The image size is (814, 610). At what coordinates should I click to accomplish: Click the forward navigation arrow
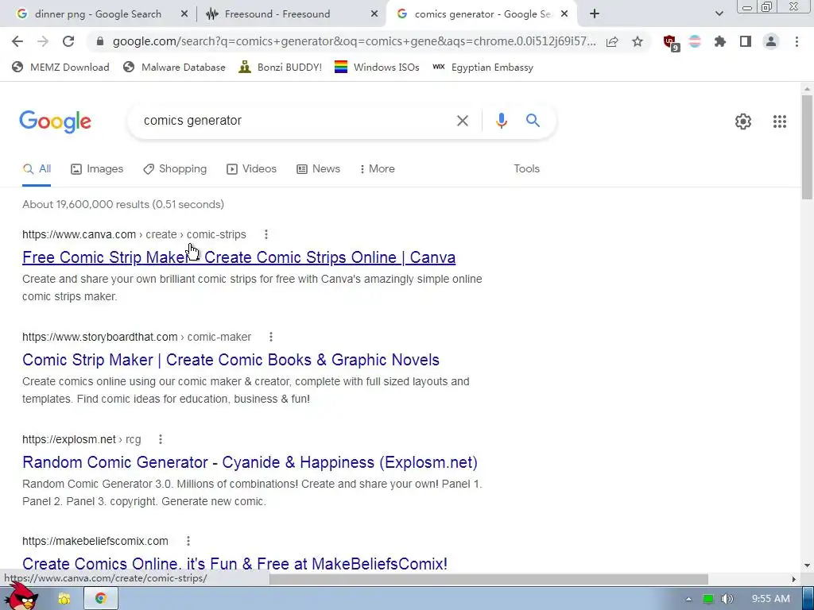coord(43,41)
